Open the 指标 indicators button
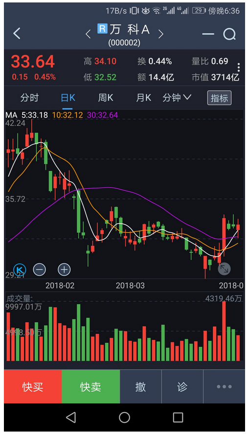248x434 pixels. (219, 98)
